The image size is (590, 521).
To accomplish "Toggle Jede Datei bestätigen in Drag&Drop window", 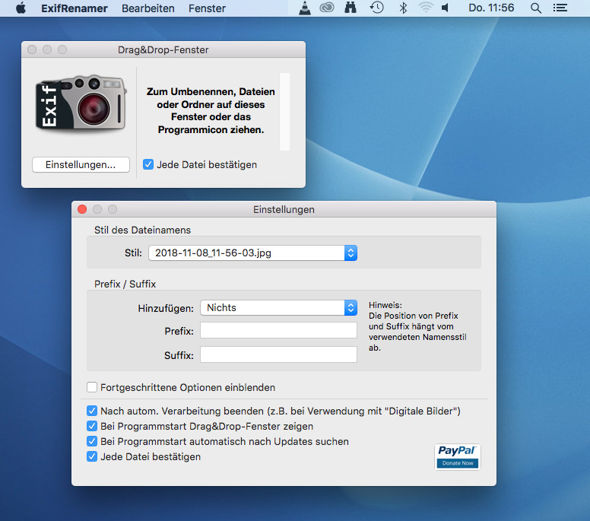I will 148,164.
